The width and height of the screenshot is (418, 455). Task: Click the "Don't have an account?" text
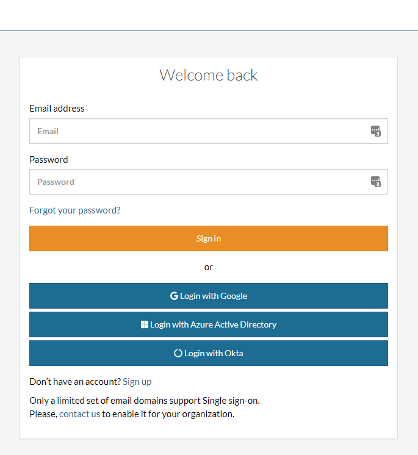coord(74,382)
